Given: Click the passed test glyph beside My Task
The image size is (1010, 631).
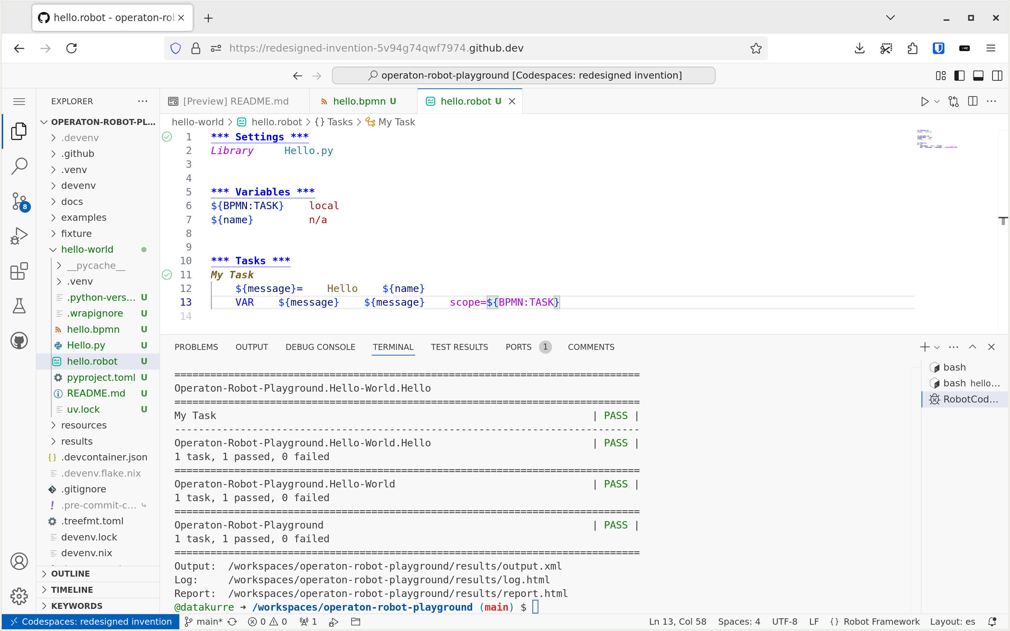Looking at the screenshot, I should click(167, 274).
